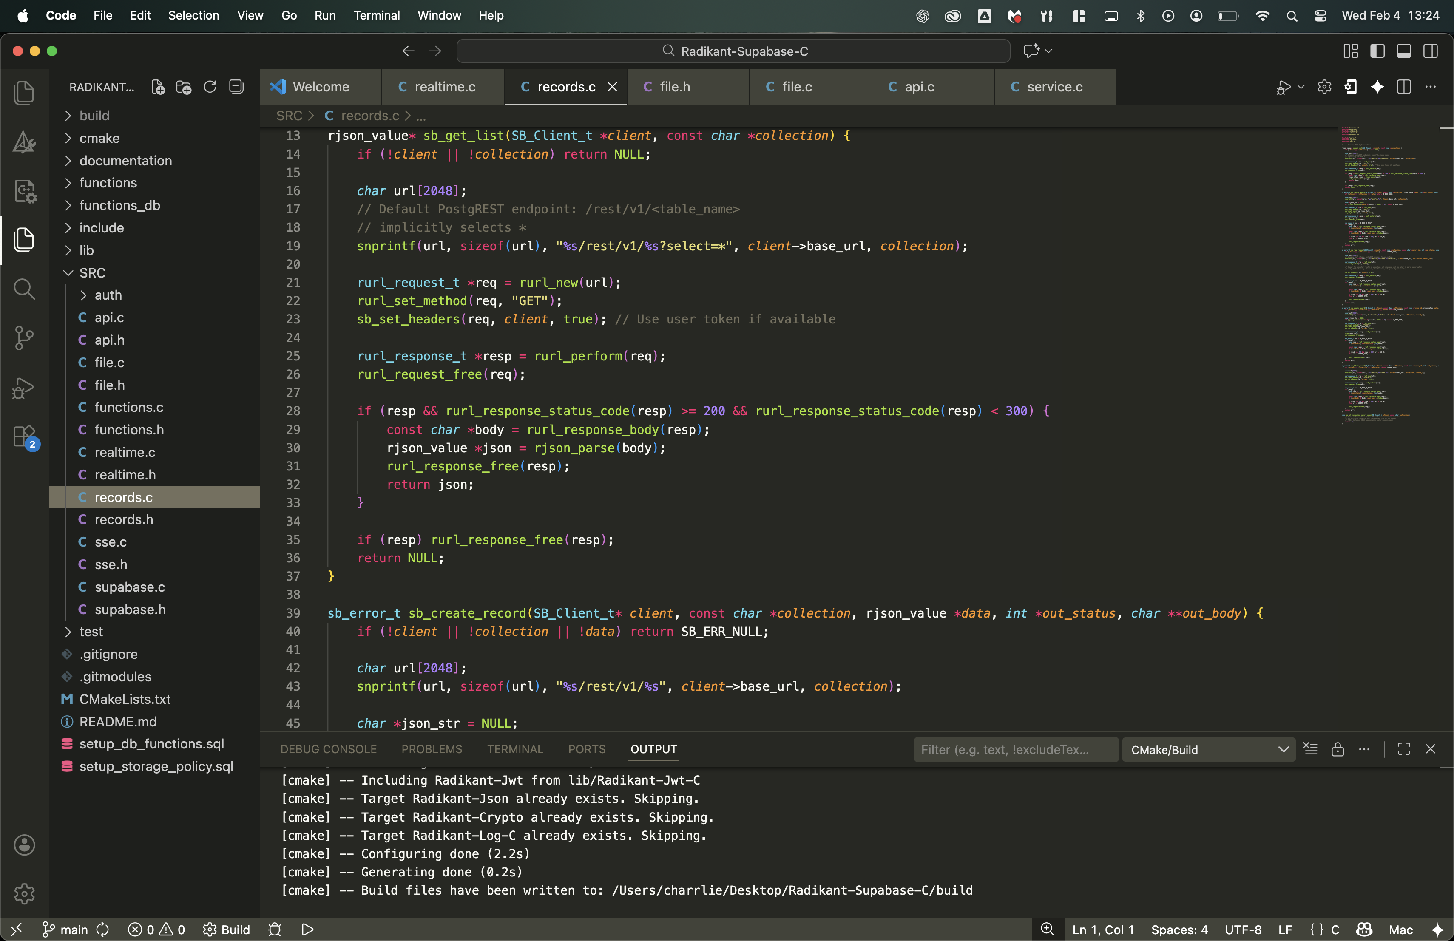Open the dropdown arrow beside the debug-run icon
The width and height of the screenshot is (1454, 941).
pos(1301,87)
